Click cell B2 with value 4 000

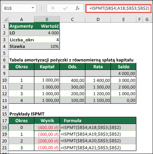tap(47, 33)
